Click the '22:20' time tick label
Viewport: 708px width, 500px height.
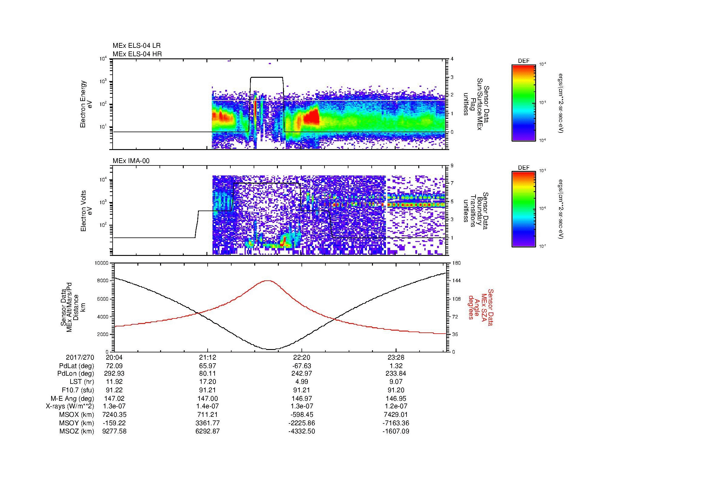point(301,358)
